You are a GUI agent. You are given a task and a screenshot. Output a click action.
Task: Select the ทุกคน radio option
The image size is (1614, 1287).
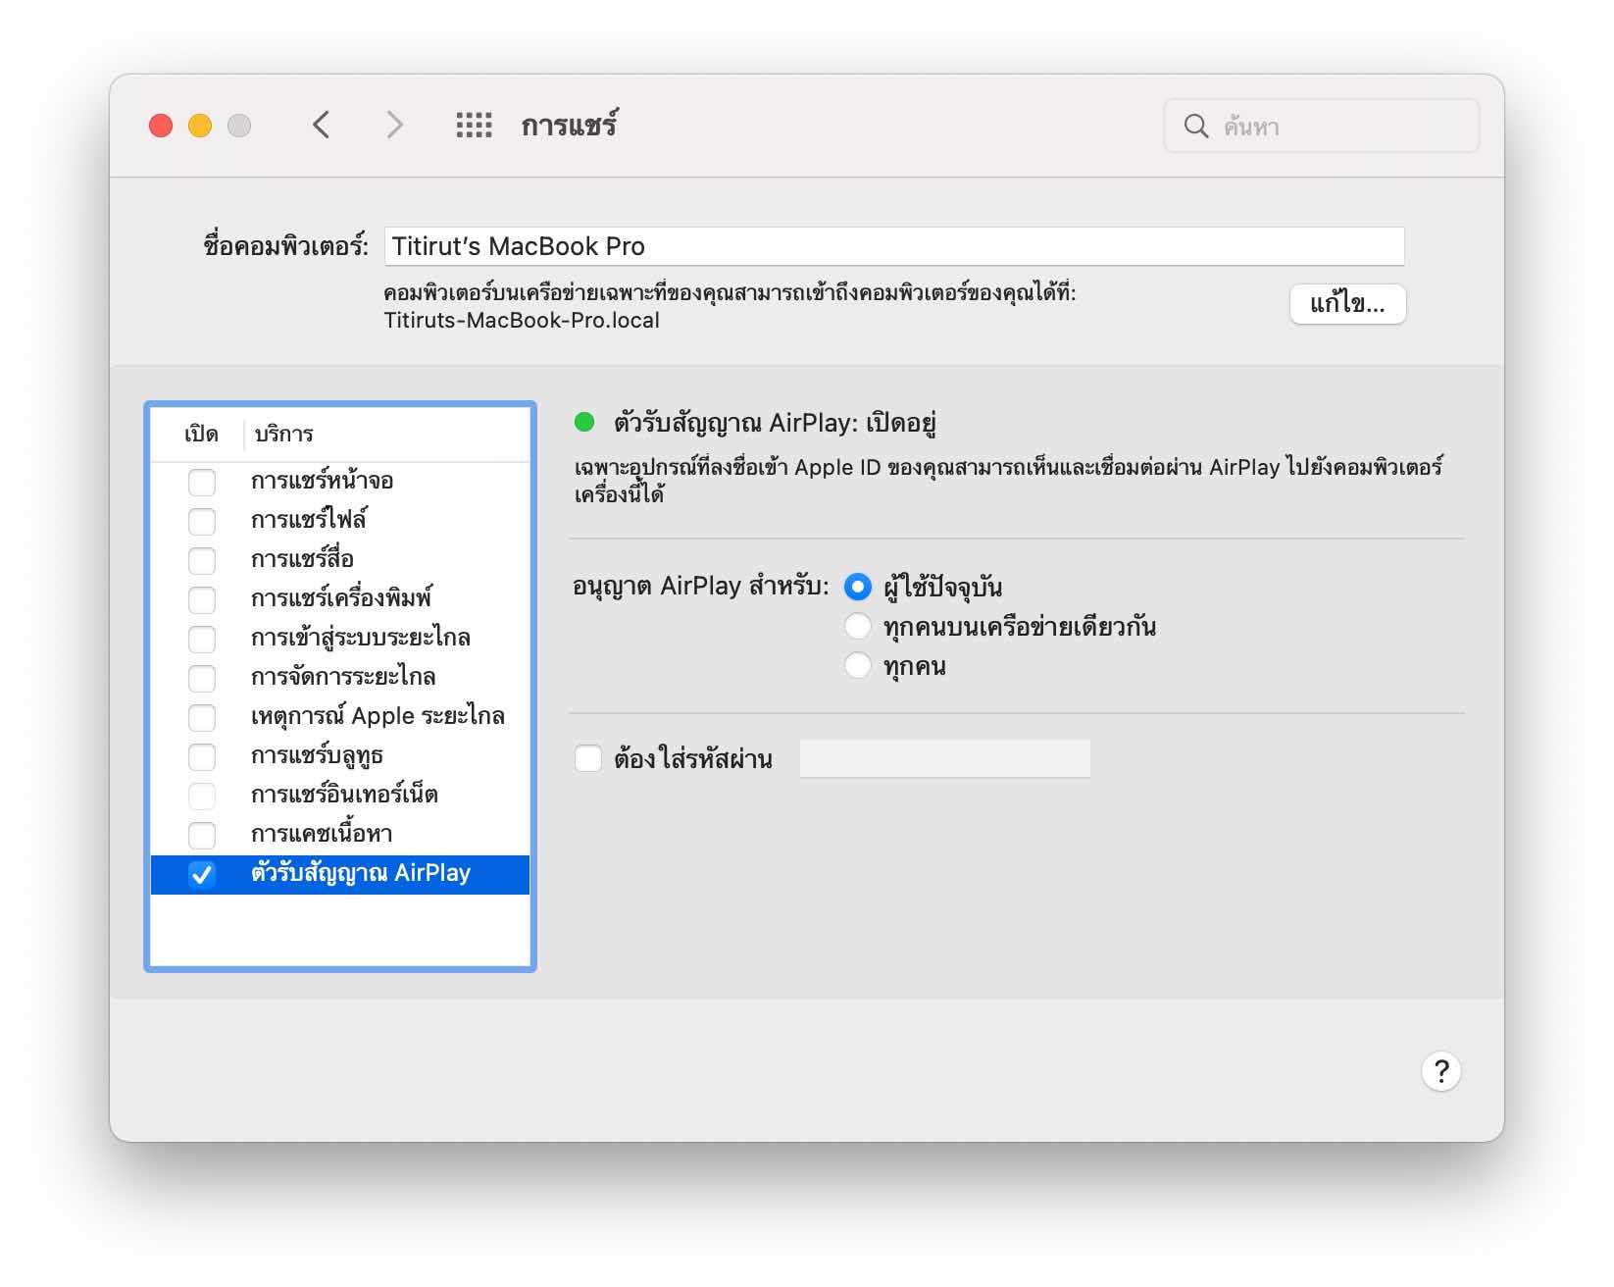(x=857, y=666)
